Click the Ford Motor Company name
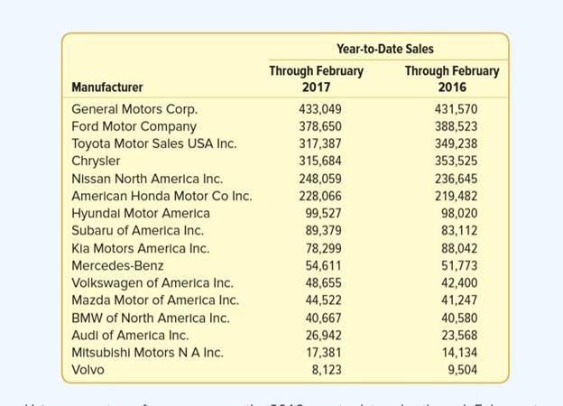This screenshot has width=563, height=406. pyautogui.click(x=134, y=126)
